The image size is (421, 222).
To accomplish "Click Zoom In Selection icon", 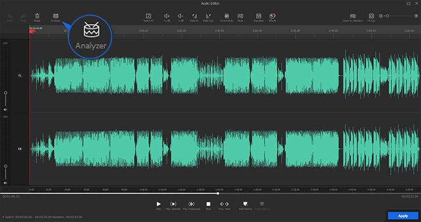I will tap(352, 16).
